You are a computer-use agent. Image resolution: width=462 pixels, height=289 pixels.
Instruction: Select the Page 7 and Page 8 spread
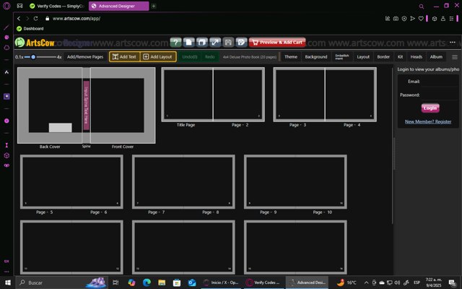183,181
